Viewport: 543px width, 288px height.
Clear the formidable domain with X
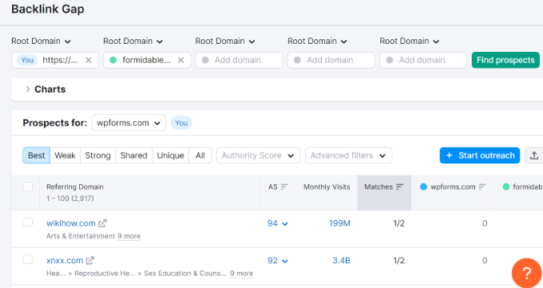tap(180, 60)
